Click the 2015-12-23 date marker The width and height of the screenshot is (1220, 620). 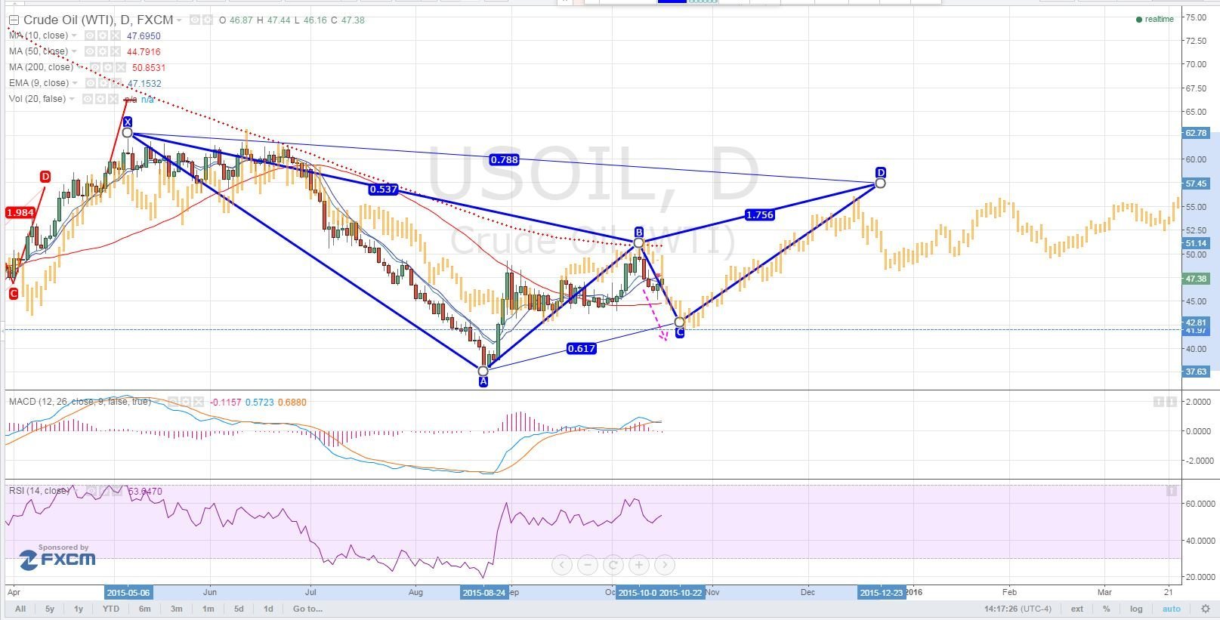click(x=881, y=593)
